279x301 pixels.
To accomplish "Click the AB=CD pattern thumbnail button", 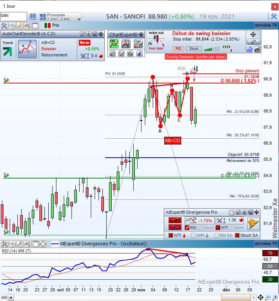I will coord(27,49).
